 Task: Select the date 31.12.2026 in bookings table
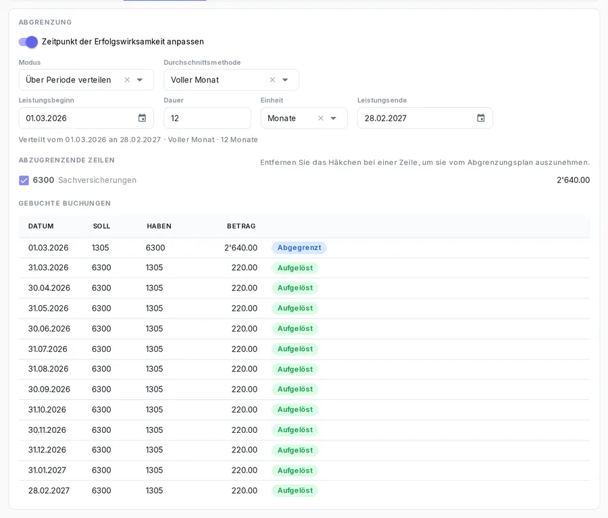(47, 450)
